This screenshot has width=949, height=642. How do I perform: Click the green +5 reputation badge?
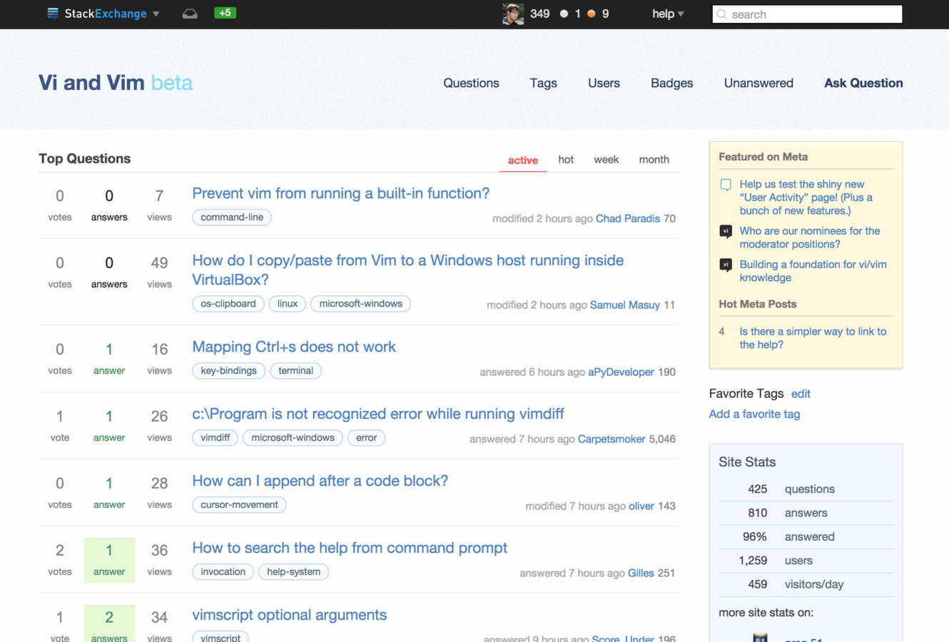tap(225, 13)
